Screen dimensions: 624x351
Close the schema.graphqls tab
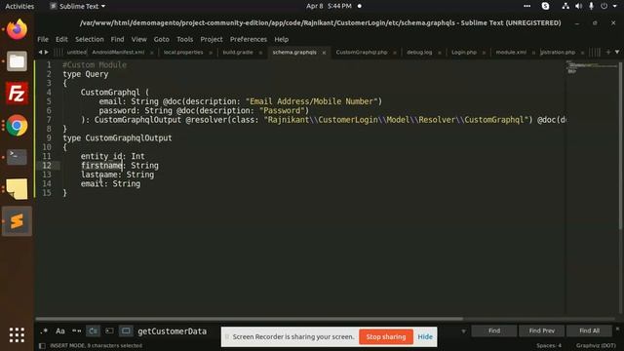pyautogui.click(x=324, y=53)
